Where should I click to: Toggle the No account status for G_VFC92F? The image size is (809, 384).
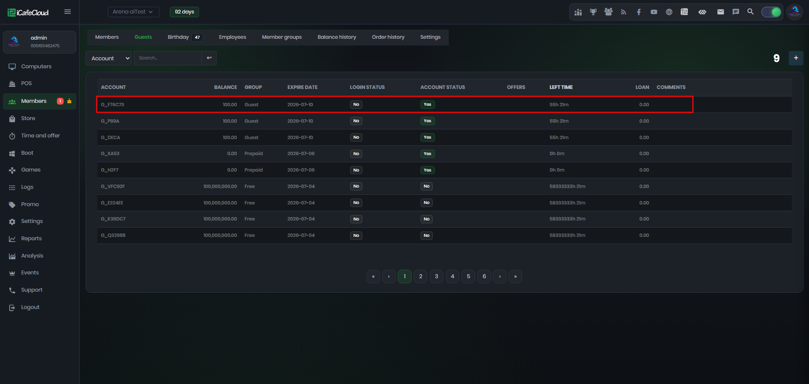426,186
